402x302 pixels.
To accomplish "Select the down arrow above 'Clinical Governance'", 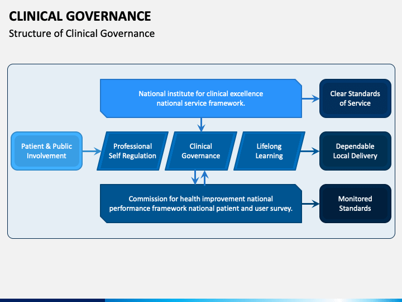I will pyautogui.click(x=201, y=125).
